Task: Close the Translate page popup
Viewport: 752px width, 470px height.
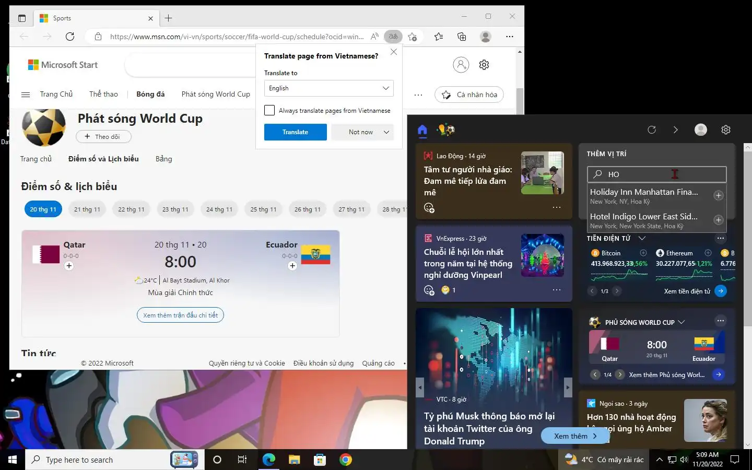Action: click(394, 52)
